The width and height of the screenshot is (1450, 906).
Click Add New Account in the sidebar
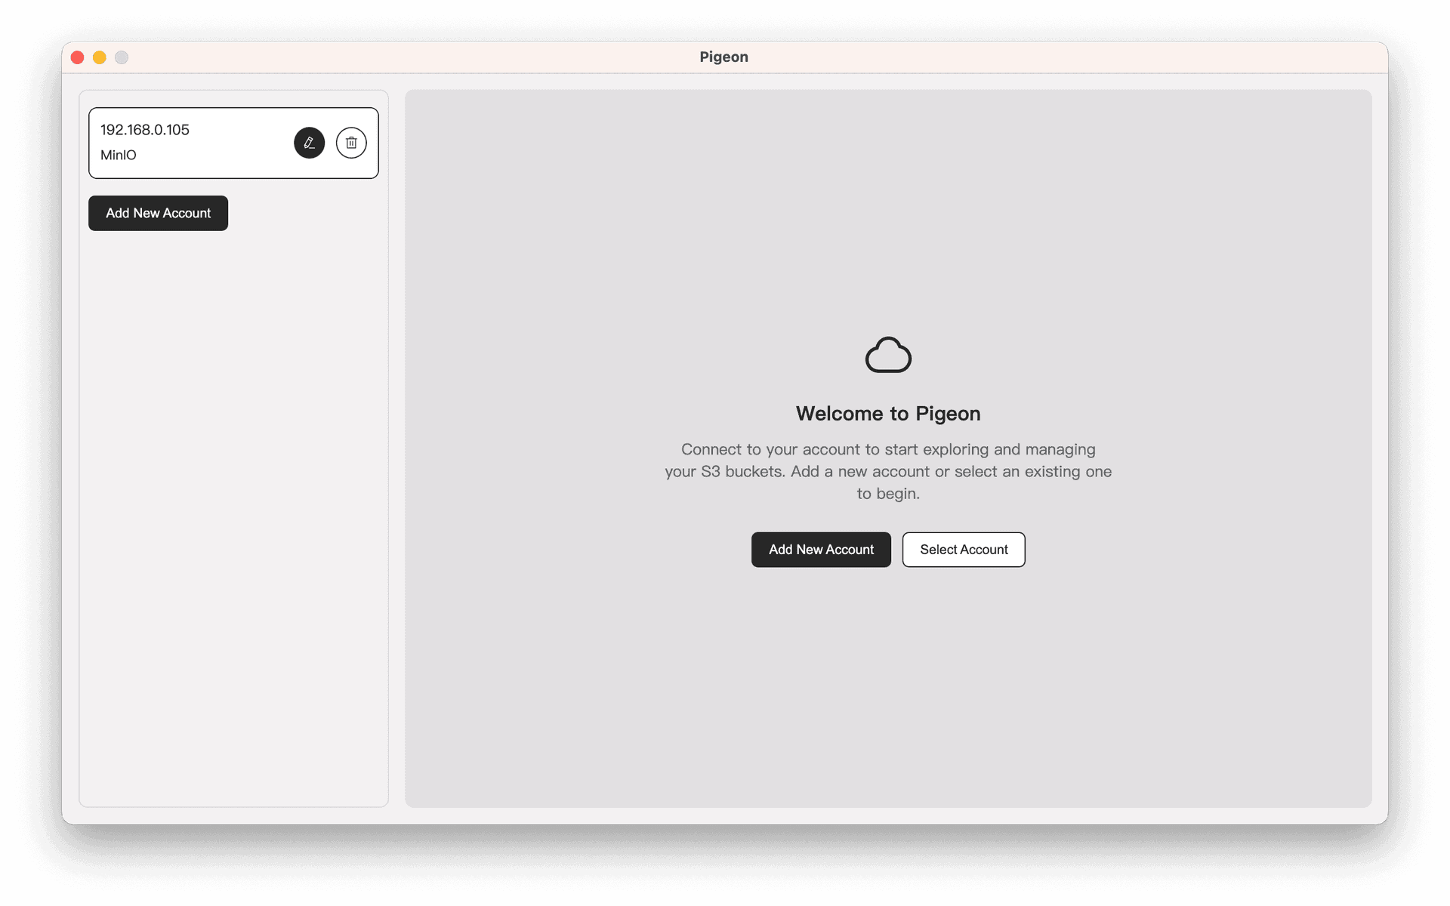pyautogui.click(x=158, y=213)
